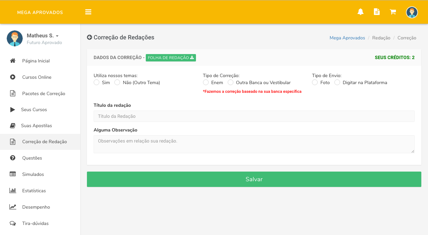Select Sim for Utiliza nossos temas
Viewport: 428px width, 235px height.
pyautogui.click(x=97, y=82)
